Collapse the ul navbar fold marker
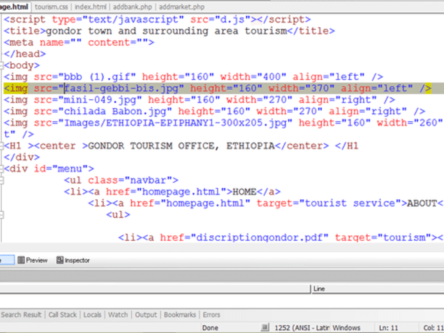Viewport: 444px width, 333px height. point(1,180)
